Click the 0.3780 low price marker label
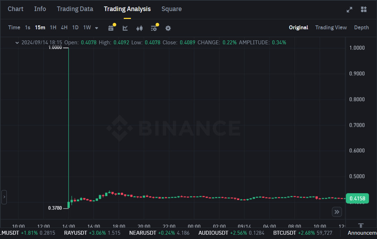The height and width of the screenshot is (239, 377). (x=55, y=208)
